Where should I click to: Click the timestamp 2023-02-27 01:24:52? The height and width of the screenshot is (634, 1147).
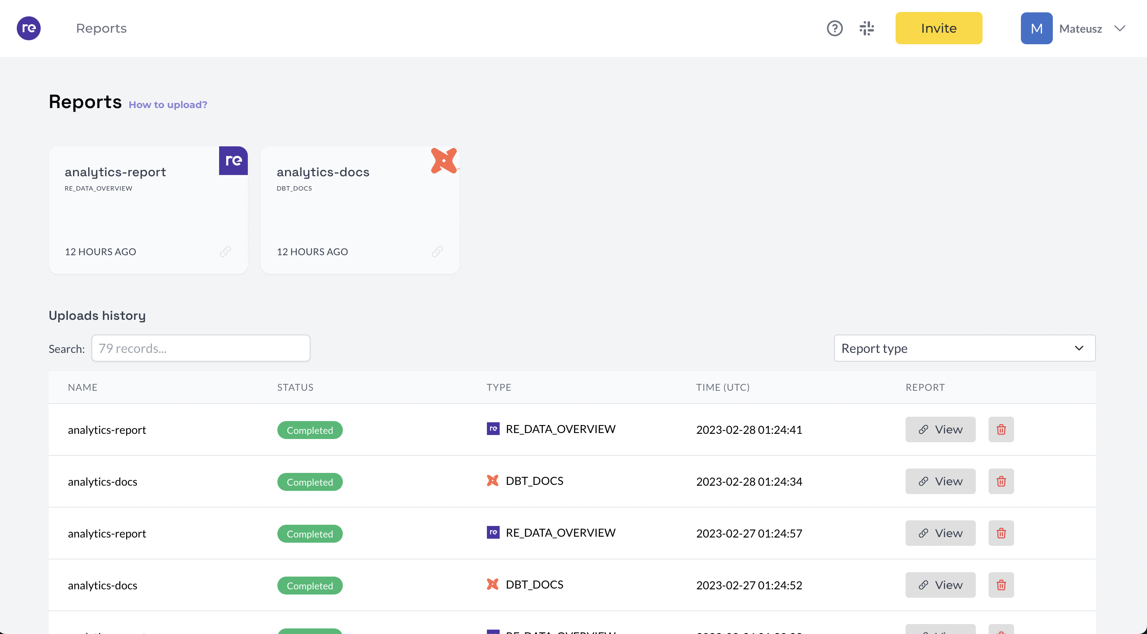(749, 585)
